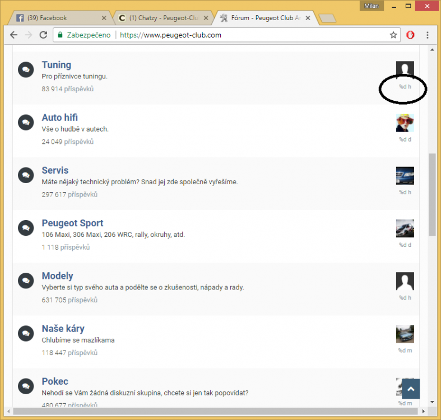Viewport: 441px width, 420px height.
Task: Click 'Chlubíme se mazlíkama' description
Action: 78,340
